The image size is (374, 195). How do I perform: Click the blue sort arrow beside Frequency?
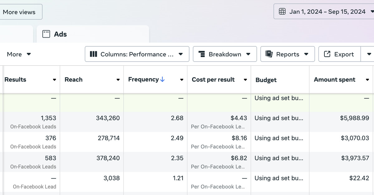click(x=162, y=80)
